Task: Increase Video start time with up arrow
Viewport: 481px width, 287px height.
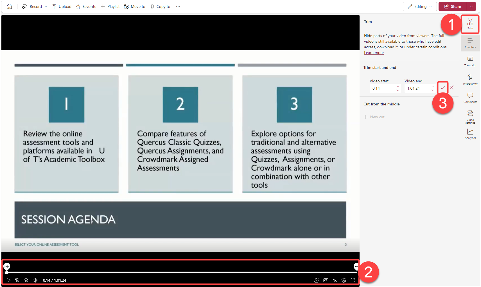Action: coord(398,86)
